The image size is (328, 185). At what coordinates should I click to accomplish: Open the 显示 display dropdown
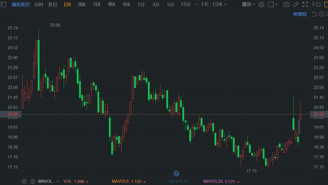tap(249, 4)
